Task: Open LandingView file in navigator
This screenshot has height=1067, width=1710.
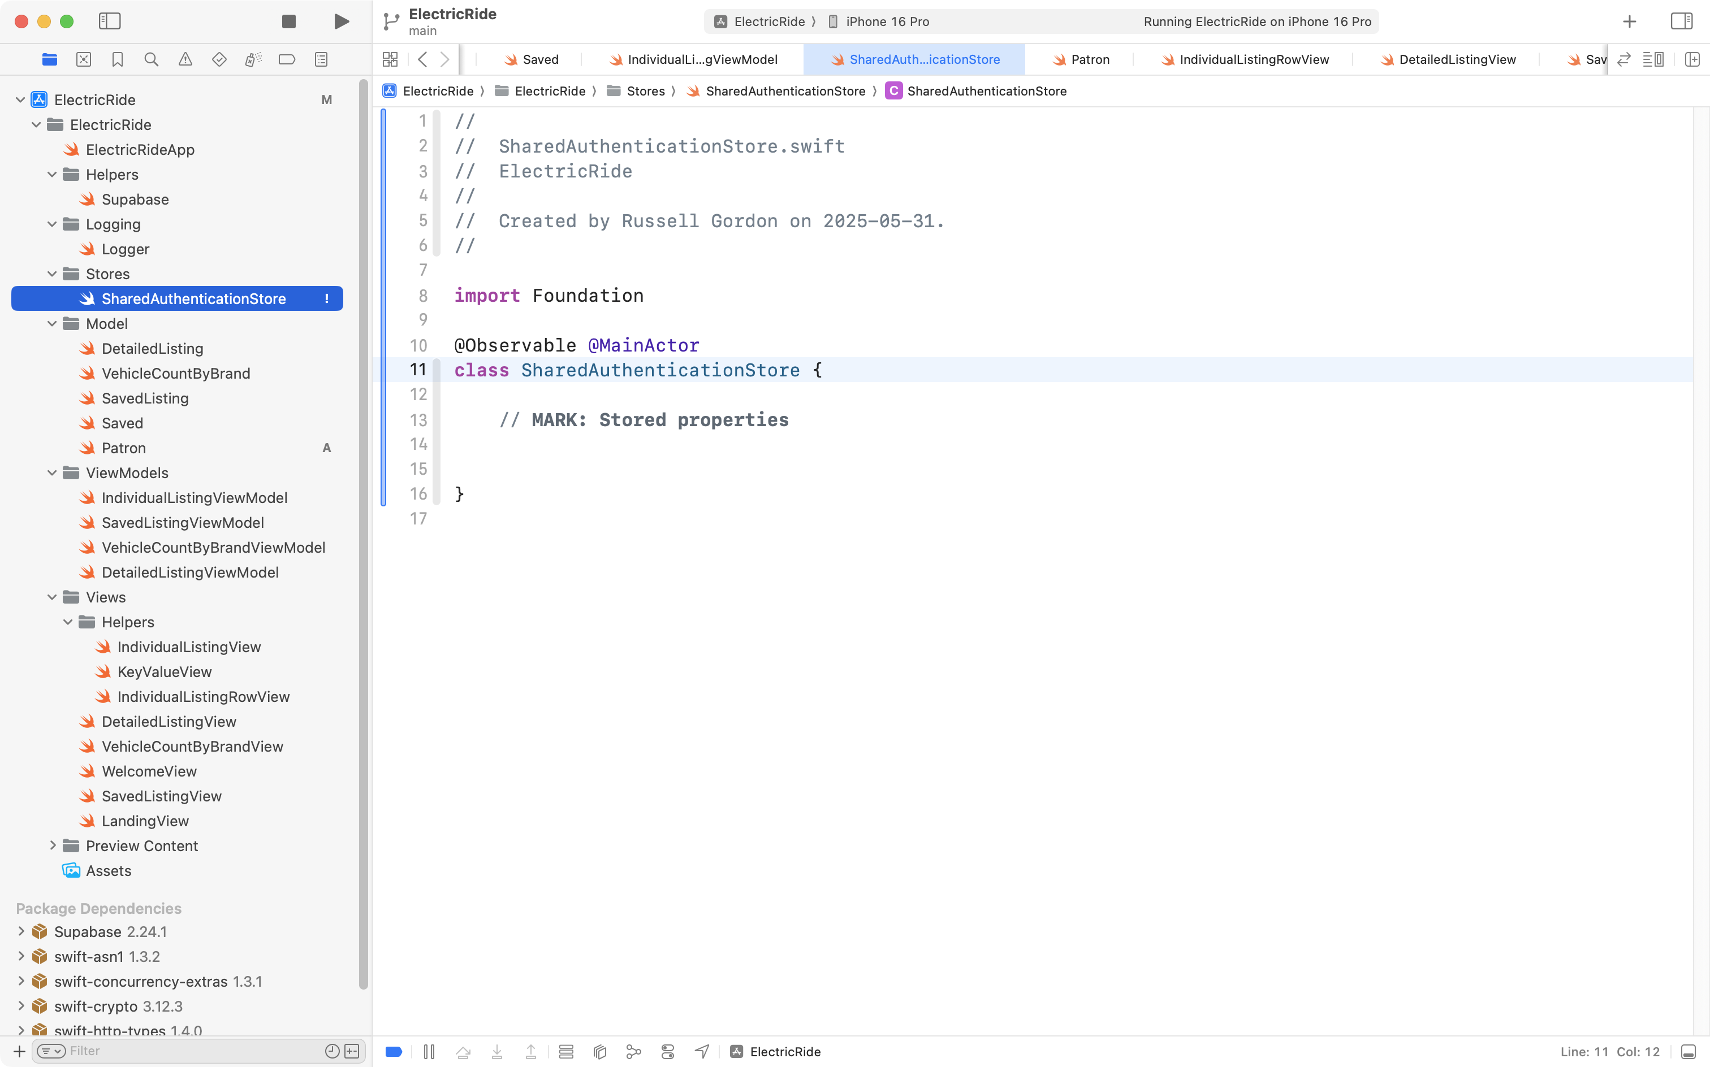Action: (x=145, y=821)
